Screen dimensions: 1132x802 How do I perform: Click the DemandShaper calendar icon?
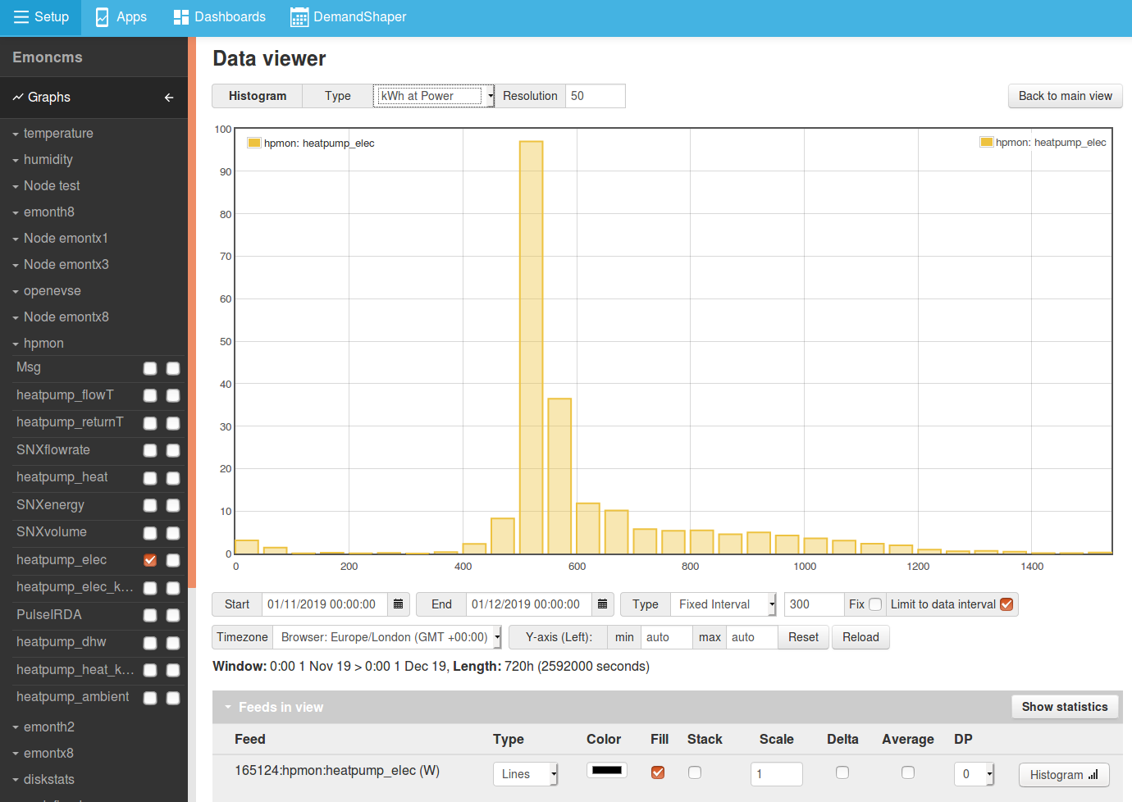(x=299, y=17)
